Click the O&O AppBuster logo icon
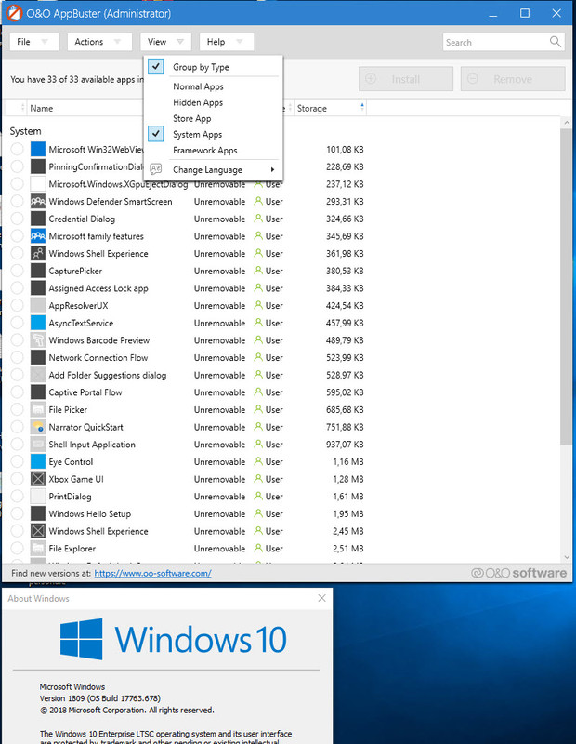The width and height of the screenshot is (576, 744). (13, 13)
